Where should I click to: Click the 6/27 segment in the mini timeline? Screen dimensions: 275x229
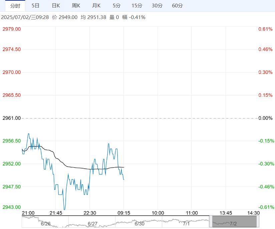[92, 223]
